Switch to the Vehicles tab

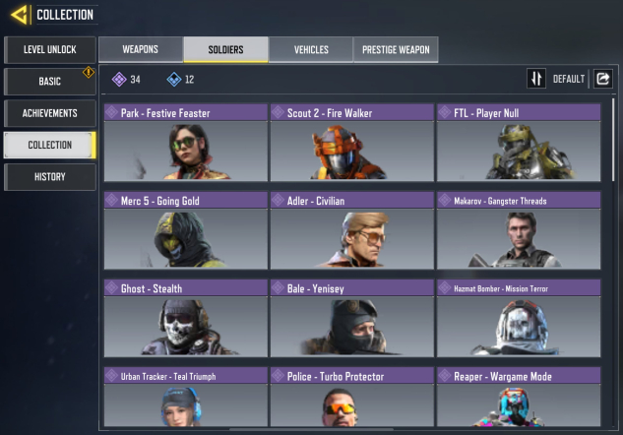tap(311, 49)
